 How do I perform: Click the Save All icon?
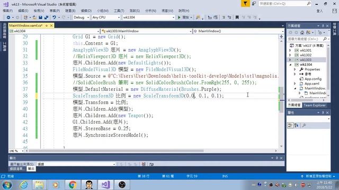[x=46, y=17]
